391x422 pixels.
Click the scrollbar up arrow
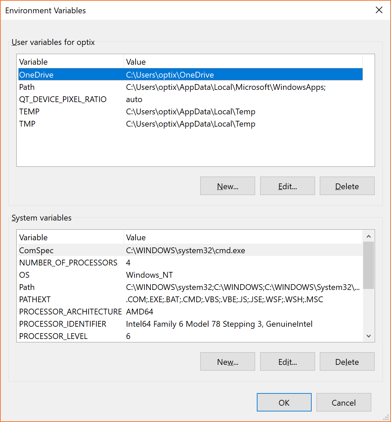(369, 236)
